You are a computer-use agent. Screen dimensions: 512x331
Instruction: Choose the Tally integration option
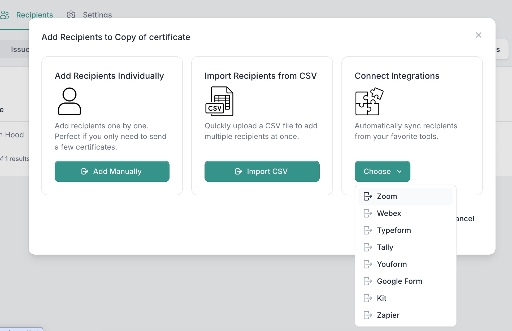click(405, 247)
